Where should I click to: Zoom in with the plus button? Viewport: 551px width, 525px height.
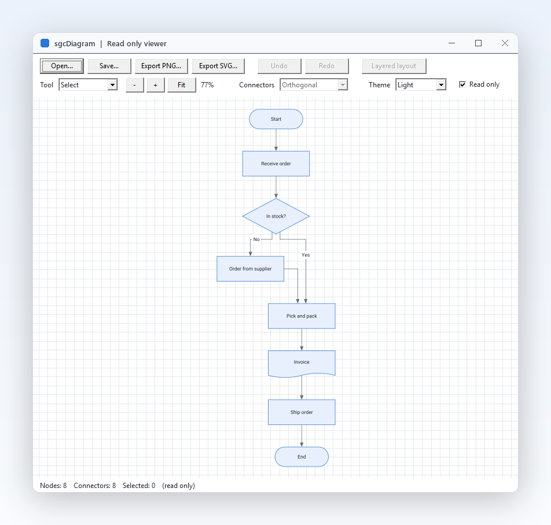coord(155,85)
